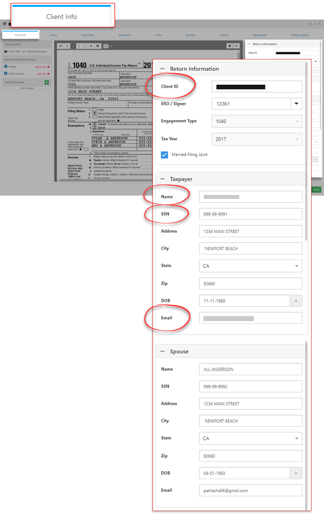Click the Taxpayer Email field
The image size is (324, 521).
coord(250,318)
